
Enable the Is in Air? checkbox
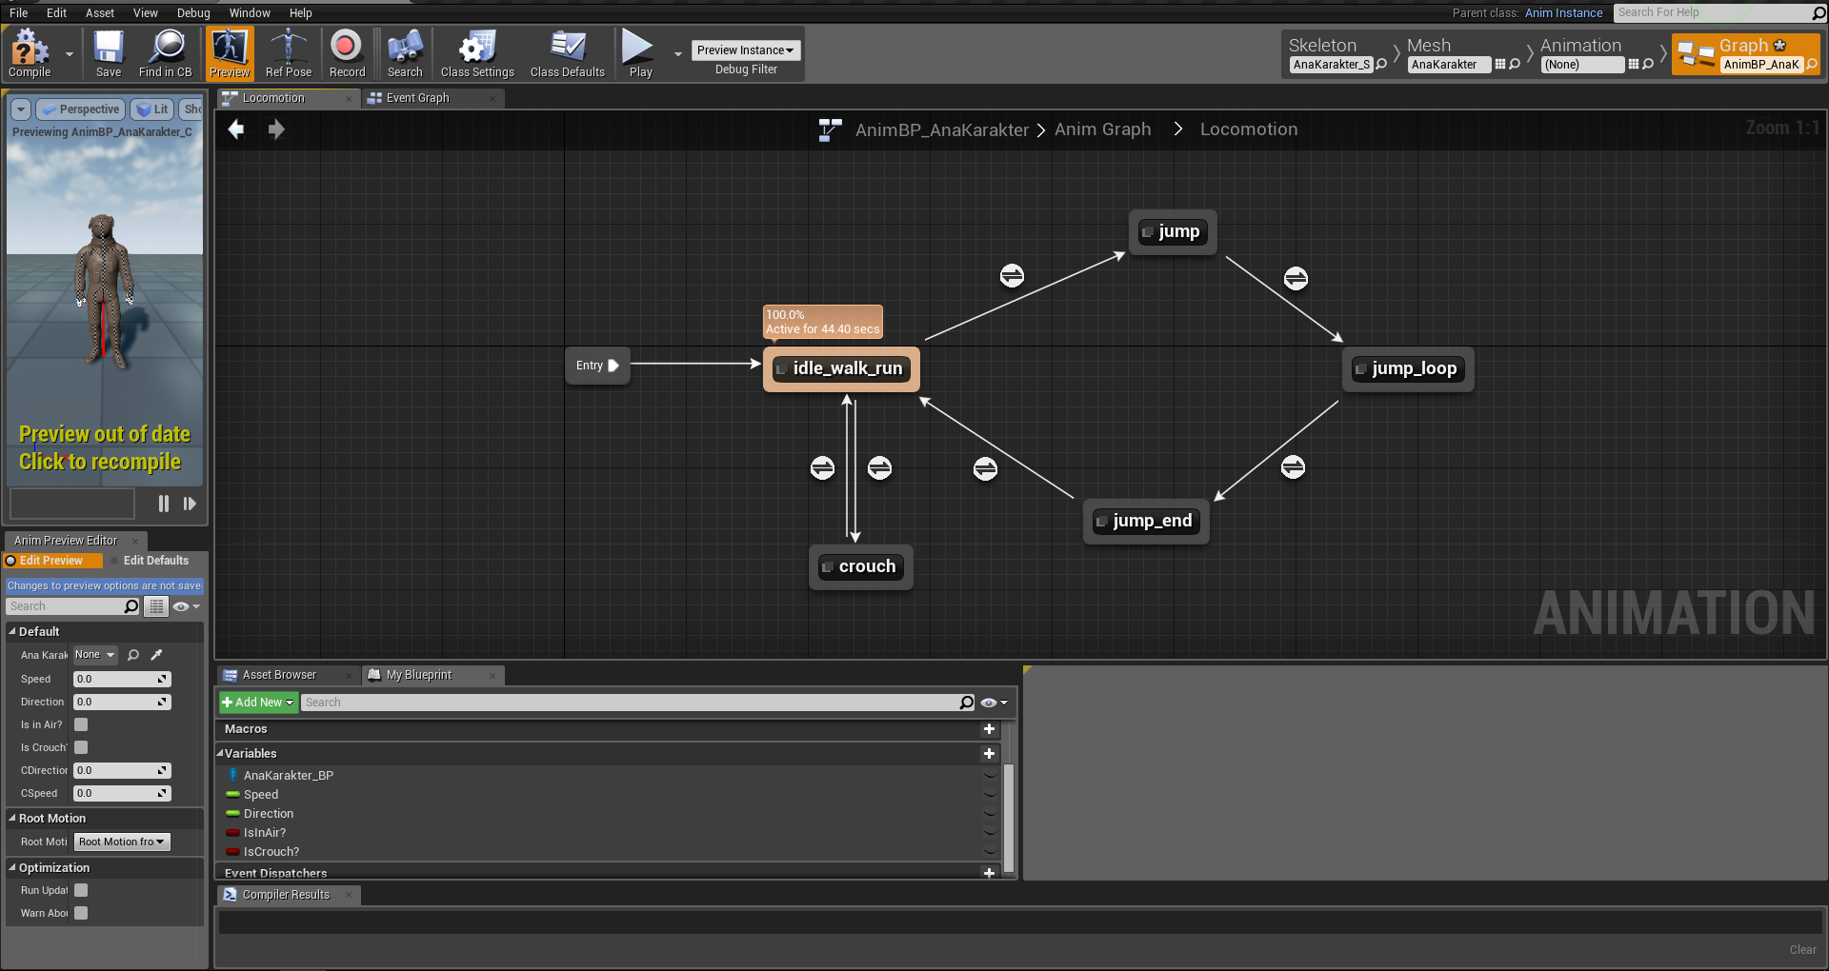tap(81, 724)
